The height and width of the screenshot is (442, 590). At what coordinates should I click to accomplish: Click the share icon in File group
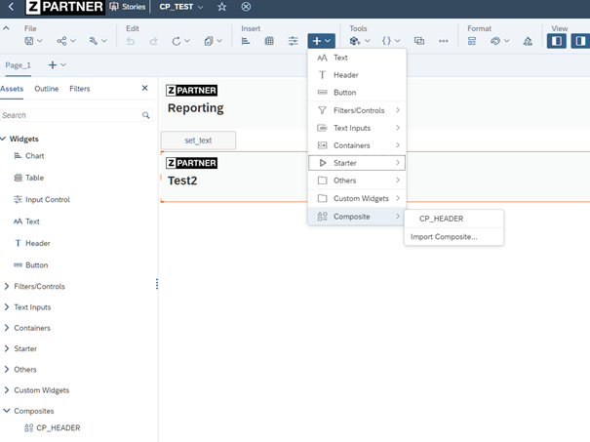[64, 41]
